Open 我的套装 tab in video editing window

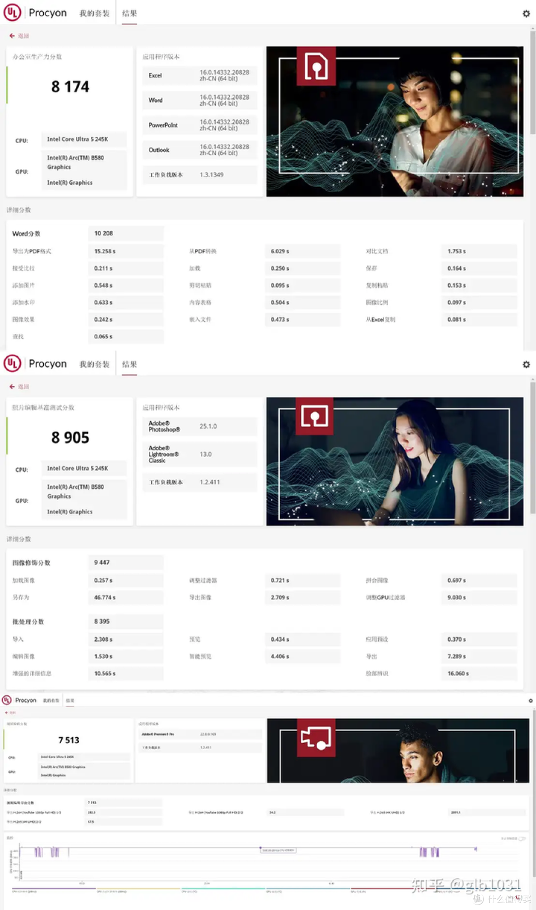[51, 700]
